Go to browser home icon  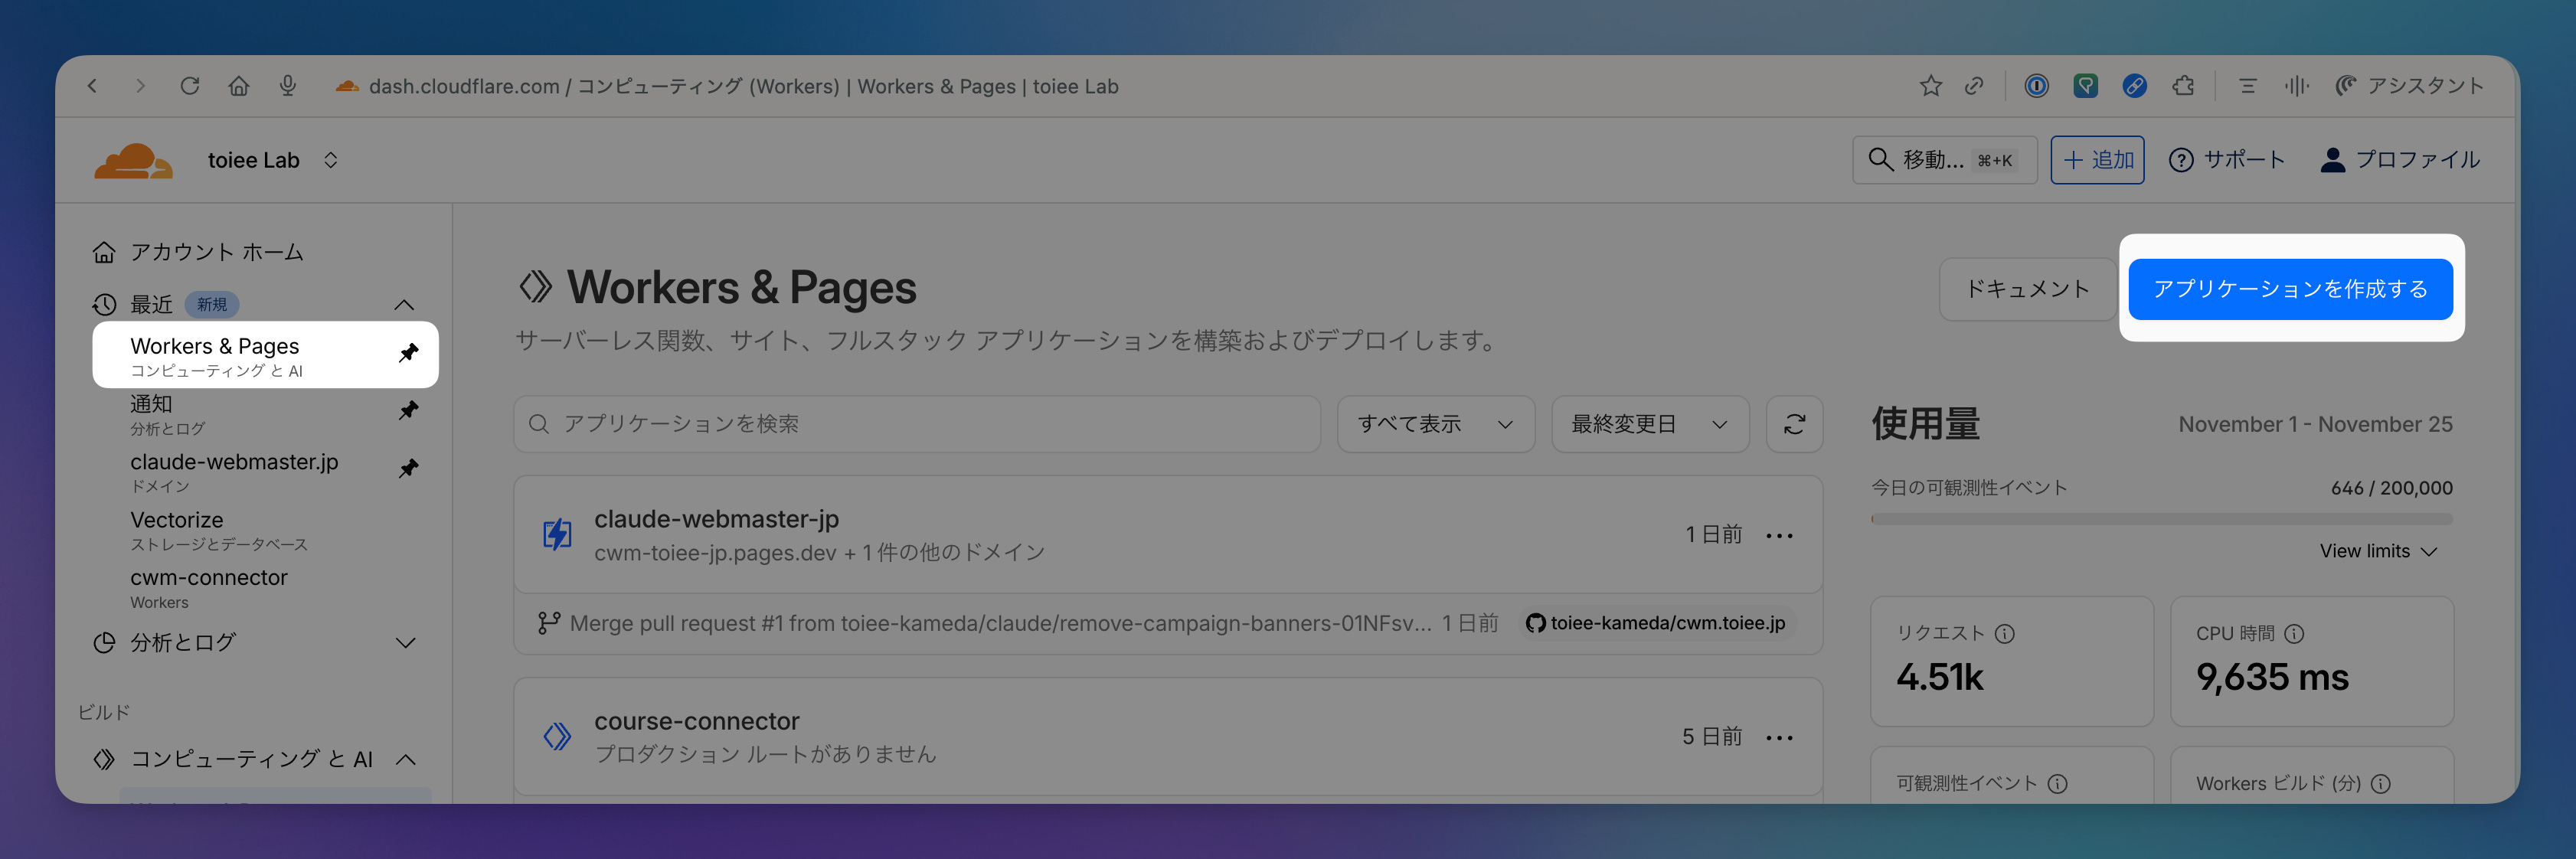(238, 86)
